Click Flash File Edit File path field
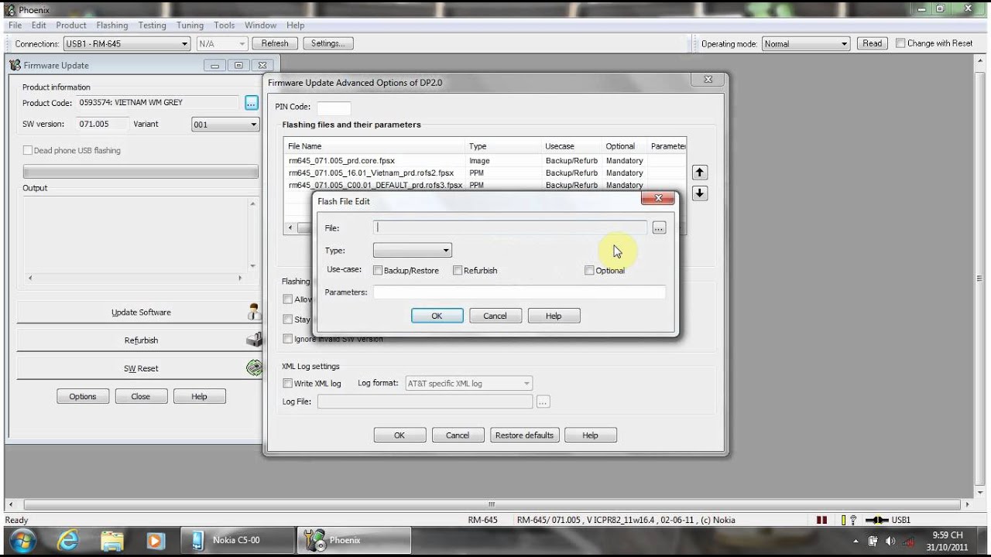 510,227
